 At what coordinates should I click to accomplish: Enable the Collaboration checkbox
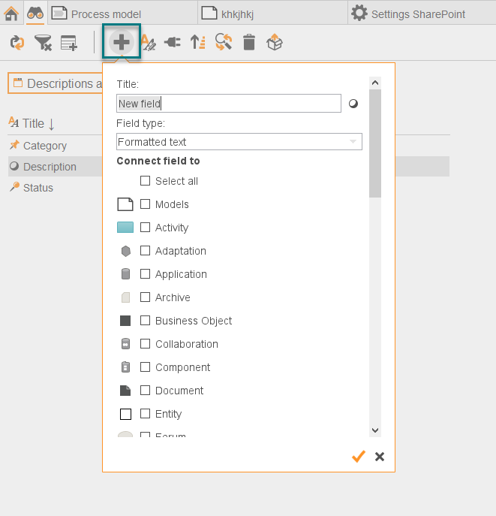click(x=146, y=343)
